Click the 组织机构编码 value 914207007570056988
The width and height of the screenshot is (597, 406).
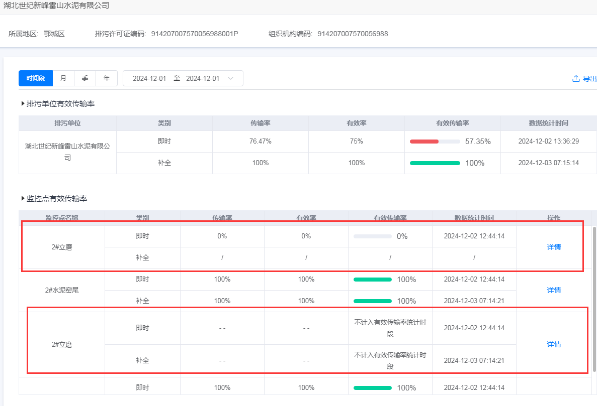[353, 34]
